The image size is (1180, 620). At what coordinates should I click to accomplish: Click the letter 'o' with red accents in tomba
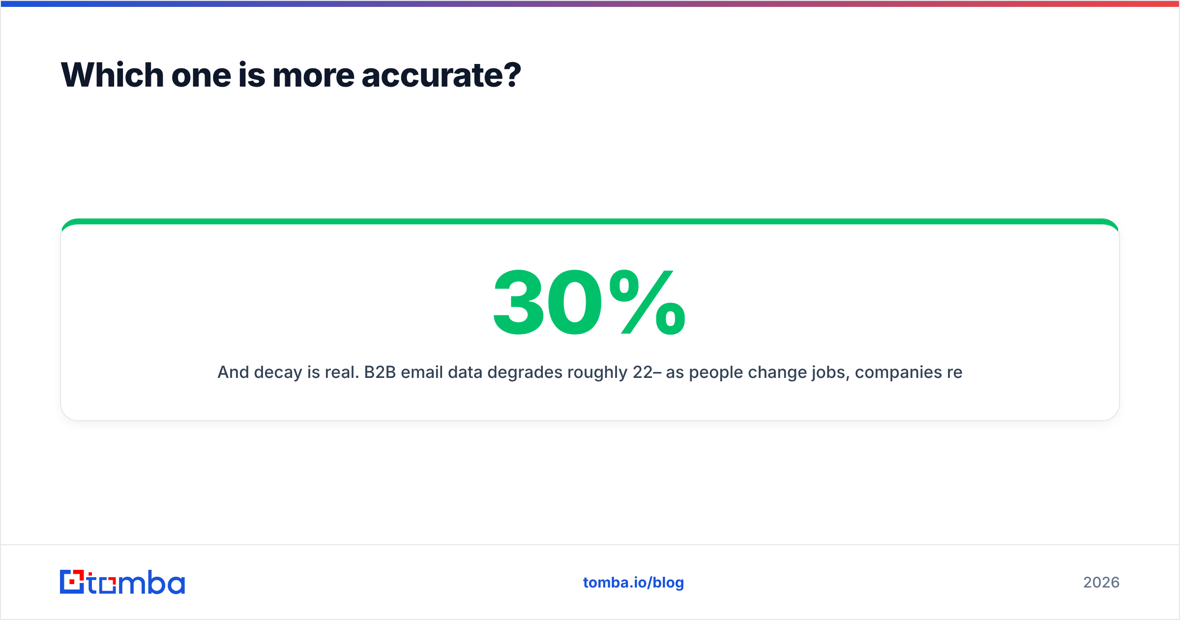coord(107,585)
